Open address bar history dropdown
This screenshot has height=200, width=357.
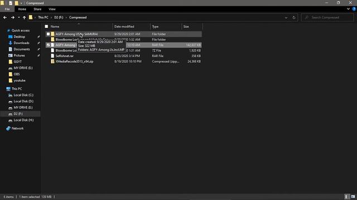coord(286,17)
